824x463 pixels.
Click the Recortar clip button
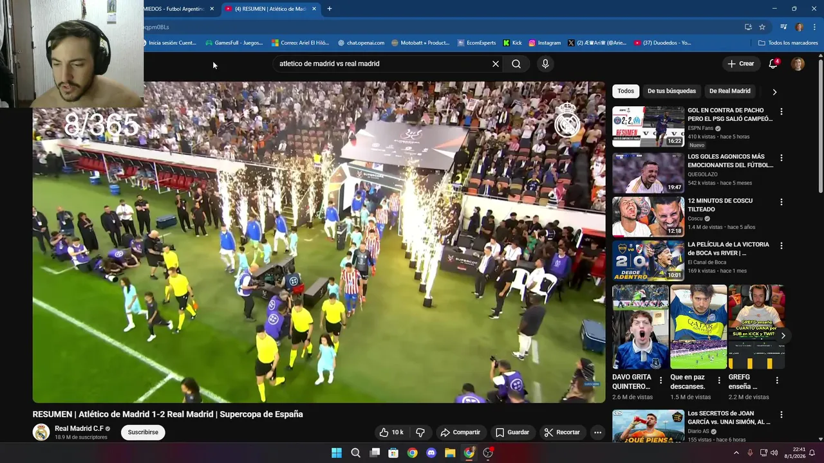click(562, 432)
